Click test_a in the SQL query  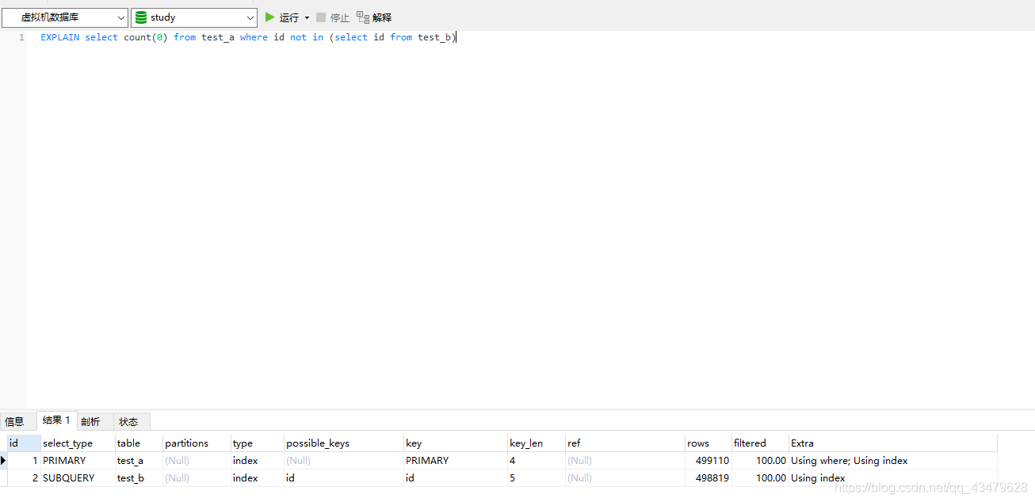click(218, 37)
